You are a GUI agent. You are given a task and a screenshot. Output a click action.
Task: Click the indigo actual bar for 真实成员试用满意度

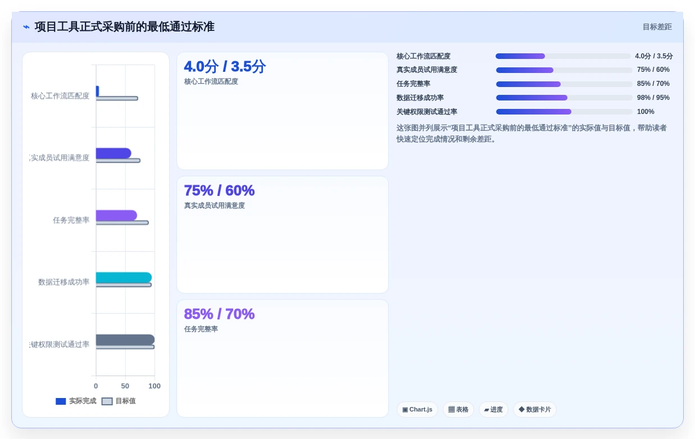(x=113, y=153)
